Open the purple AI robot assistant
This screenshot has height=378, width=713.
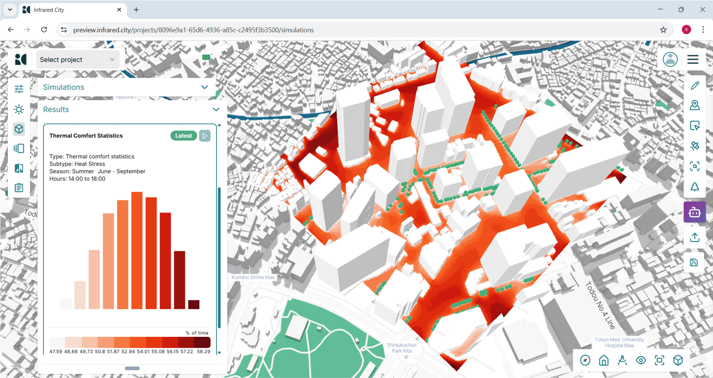point(695,212)
